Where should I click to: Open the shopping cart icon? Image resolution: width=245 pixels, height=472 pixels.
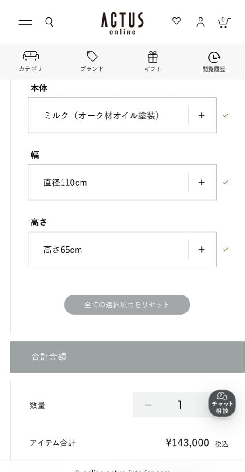click(x=224, y=23)
